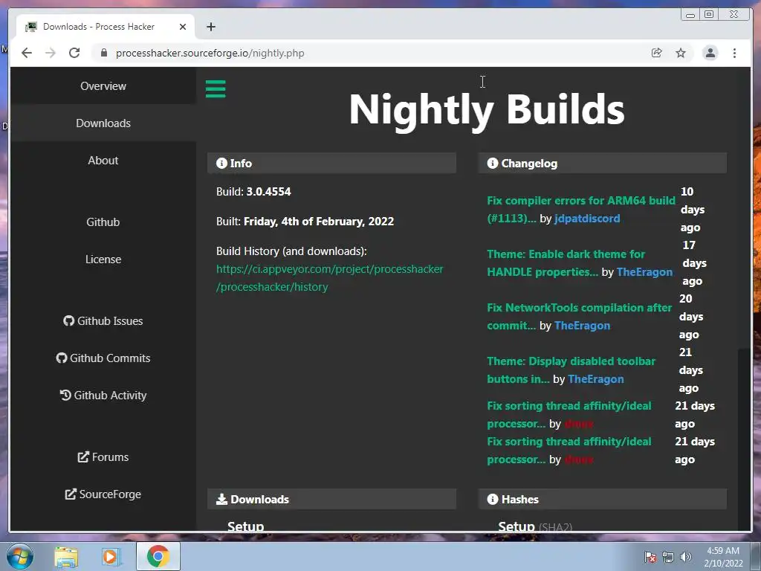Reload the page with the refresh icon

coord(74,53)
